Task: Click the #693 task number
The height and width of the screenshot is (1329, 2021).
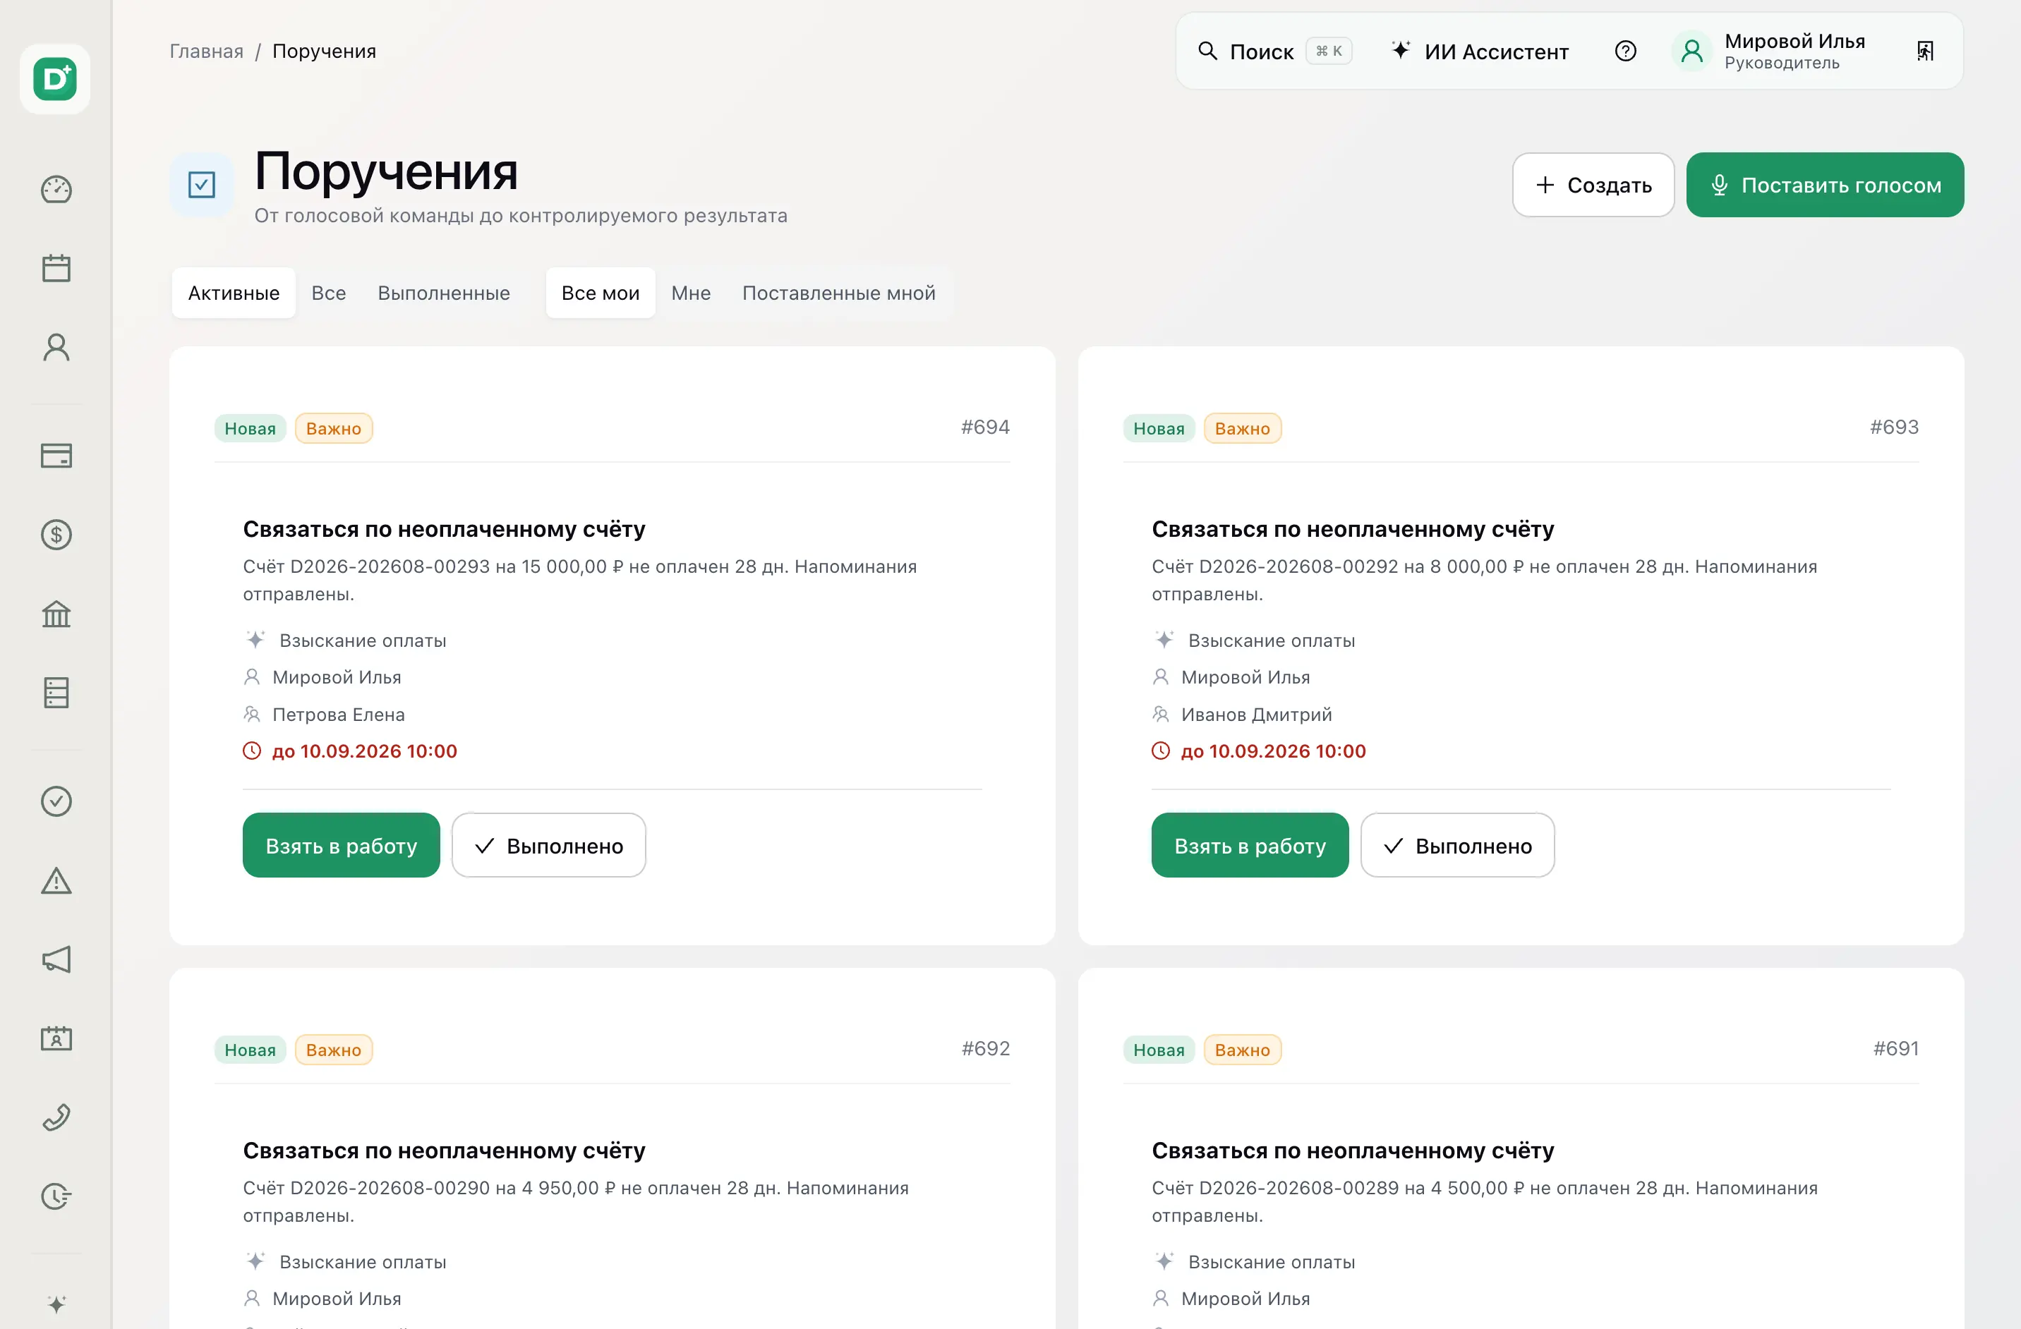Action: coord(1893,427)
